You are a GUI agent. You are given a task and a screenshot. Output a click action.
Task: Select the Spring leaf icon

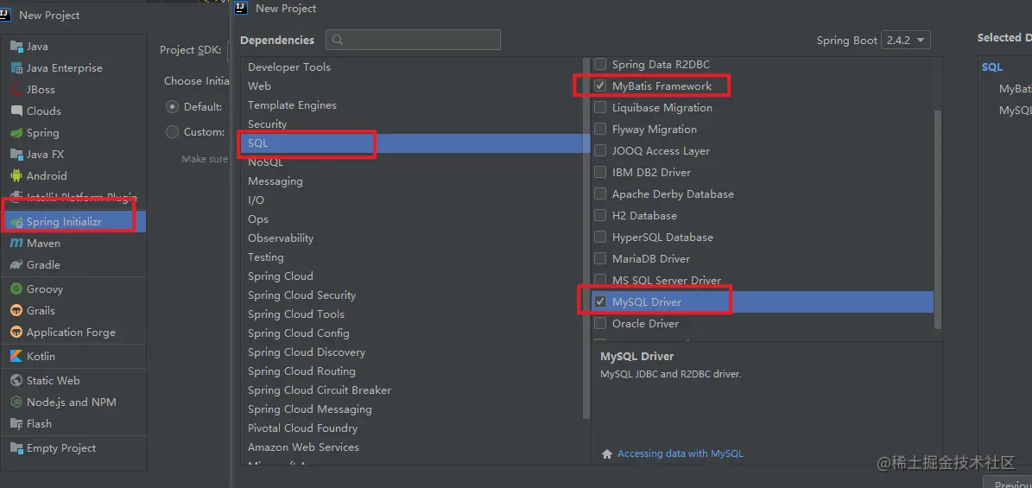[x=16, y=133]
